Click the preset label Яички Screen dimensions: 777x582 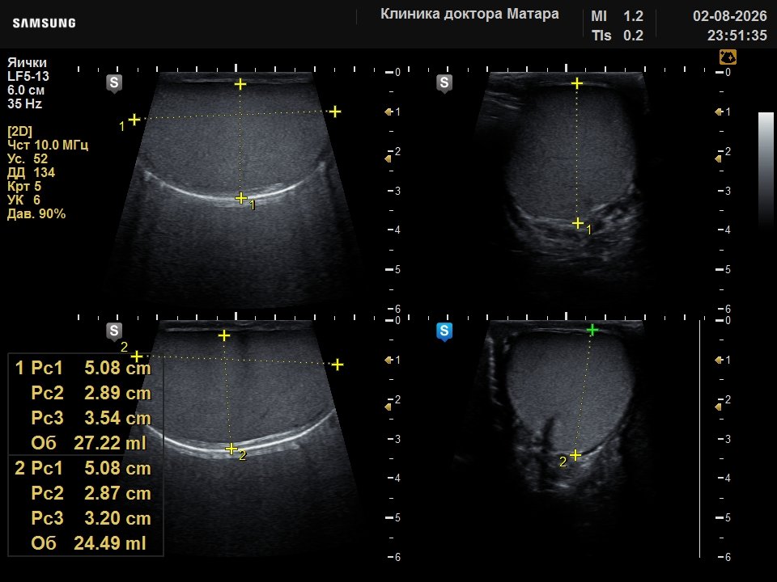[x=28, y=63]
